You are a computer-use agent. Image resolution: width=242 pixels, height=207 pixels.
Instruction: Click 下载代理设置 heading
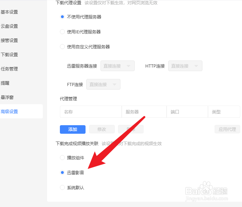[68, 2]
